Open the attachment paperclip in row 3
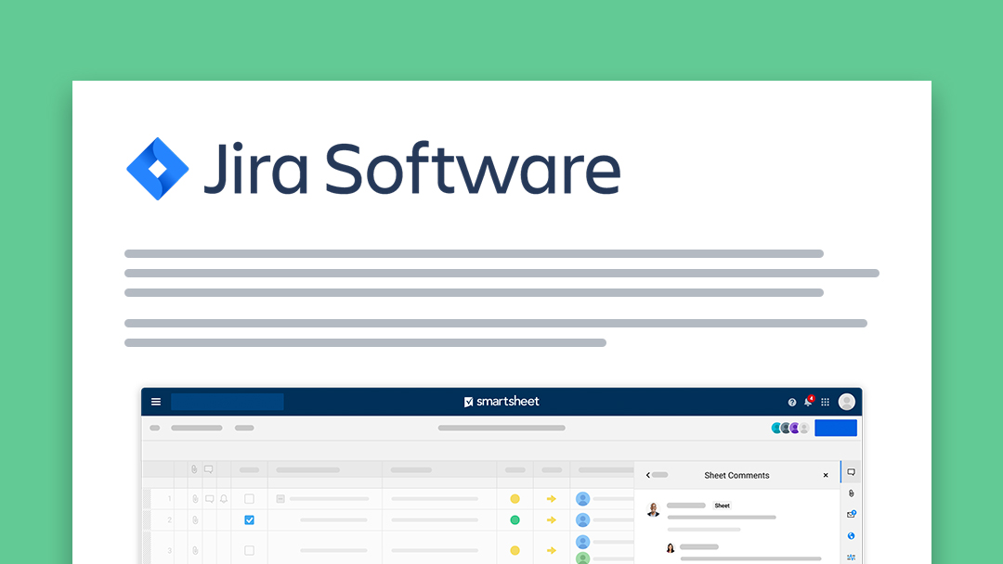1003x564 pixels. click(x=195, y=551)
